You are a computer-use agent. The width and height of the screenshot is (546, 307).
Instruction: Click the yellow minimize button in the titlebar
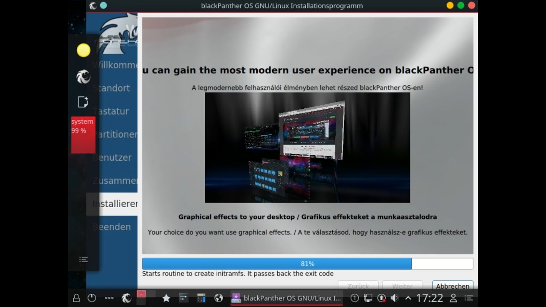point(450,6)
